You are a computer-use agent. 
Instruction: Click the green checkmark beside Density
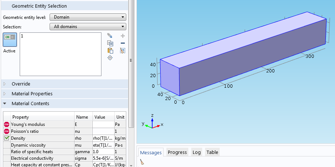coord(7,138)
